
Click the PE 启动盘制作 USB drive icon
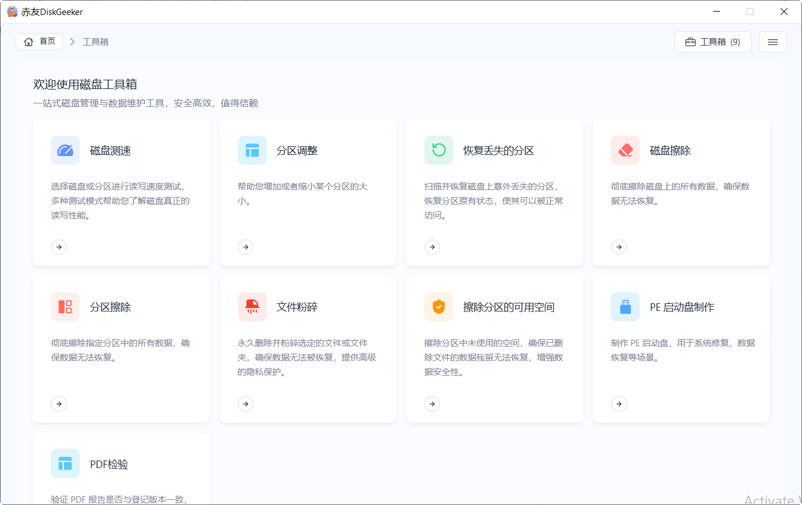click(625, 307)
